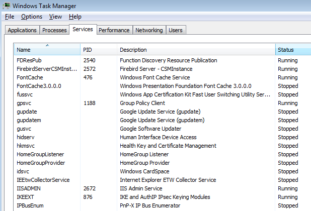Click the Running status of gpsvc

point(287,103)
